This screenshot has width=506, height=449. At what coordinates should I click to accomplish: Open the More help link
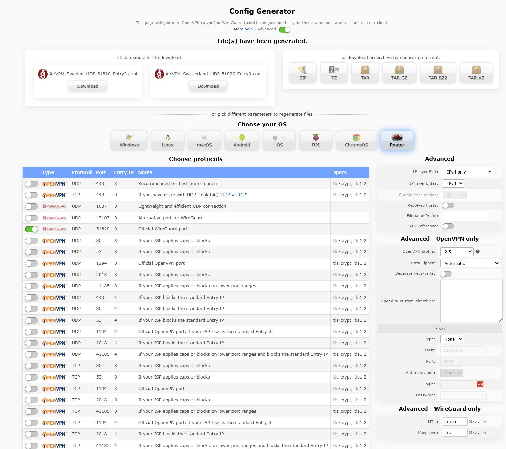243,29
